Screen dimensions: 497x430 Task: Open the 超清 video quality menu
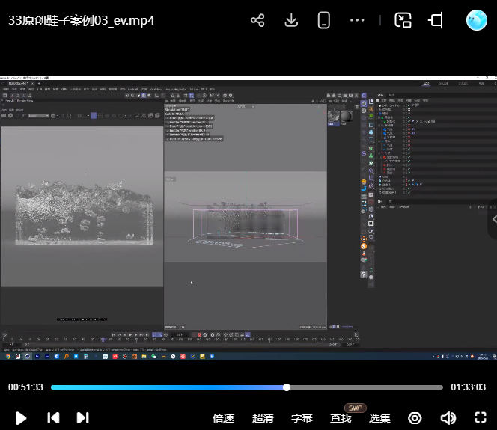coord(263,418)
